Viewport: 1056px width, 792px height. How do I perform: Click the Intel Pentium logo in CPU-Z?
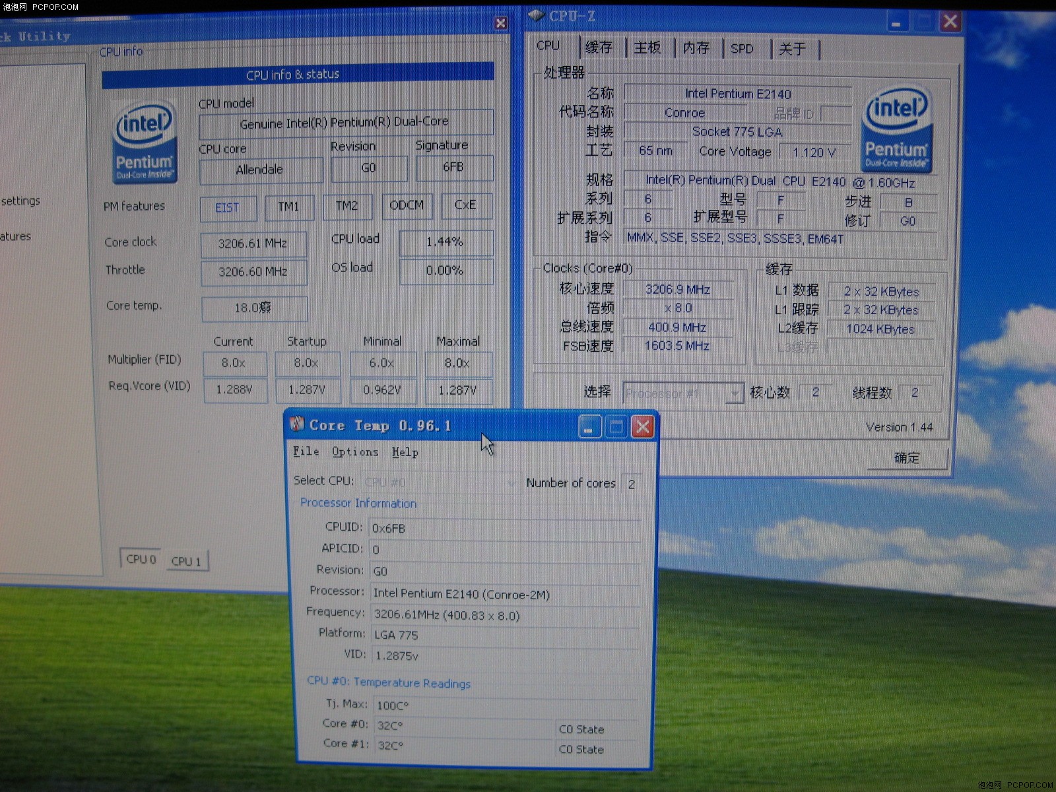pyautogui.click(x=896, y=129)
